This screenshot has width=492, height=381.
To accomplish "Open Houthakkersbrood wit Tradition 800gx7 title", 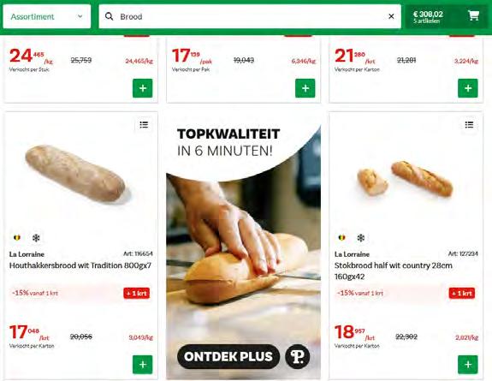I will click(x=80, y=265).
